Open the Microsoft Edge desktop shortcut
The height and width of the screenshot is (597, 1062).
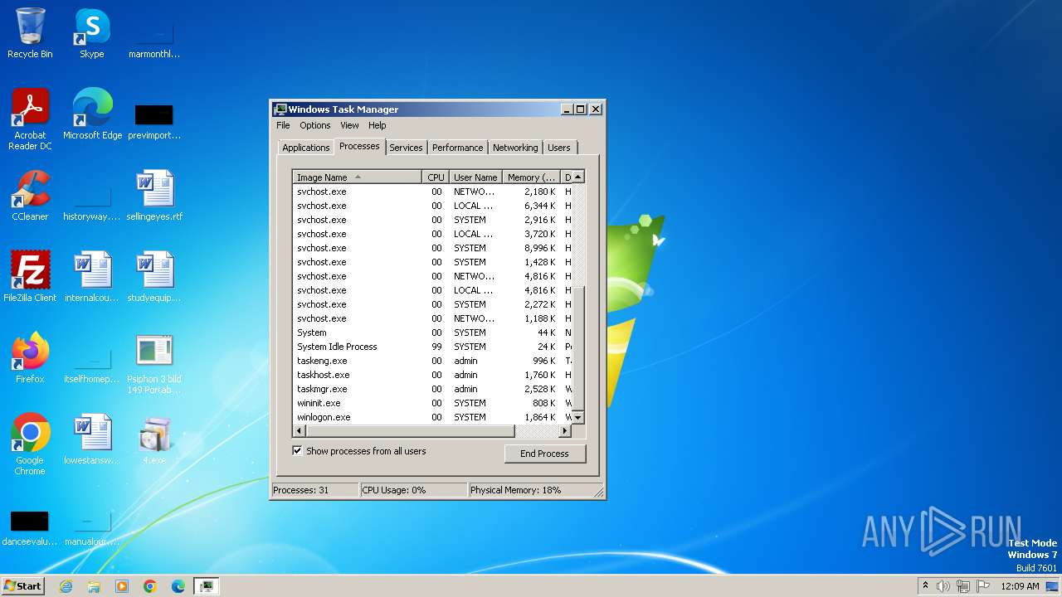(x=92, y=114)
